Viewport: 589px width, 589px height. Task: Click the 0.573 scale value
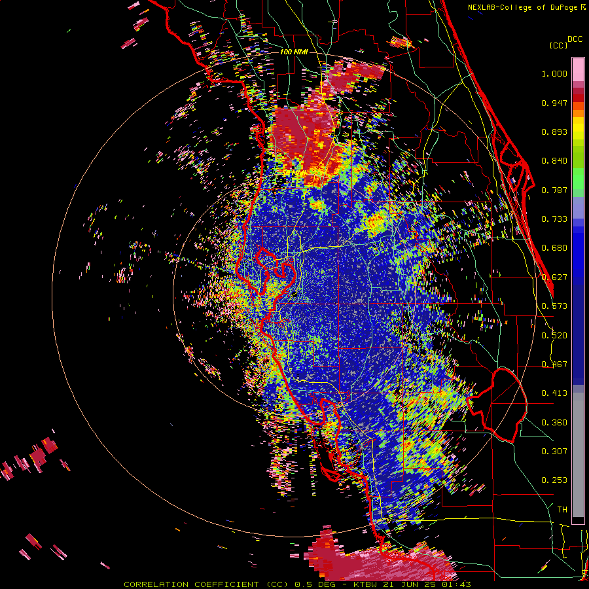pyautogui.click(x=554, y=306)
